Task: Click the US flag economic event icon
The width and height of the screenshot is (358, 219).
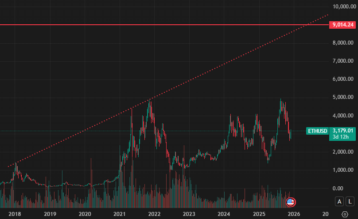Action: coord(291,202)
